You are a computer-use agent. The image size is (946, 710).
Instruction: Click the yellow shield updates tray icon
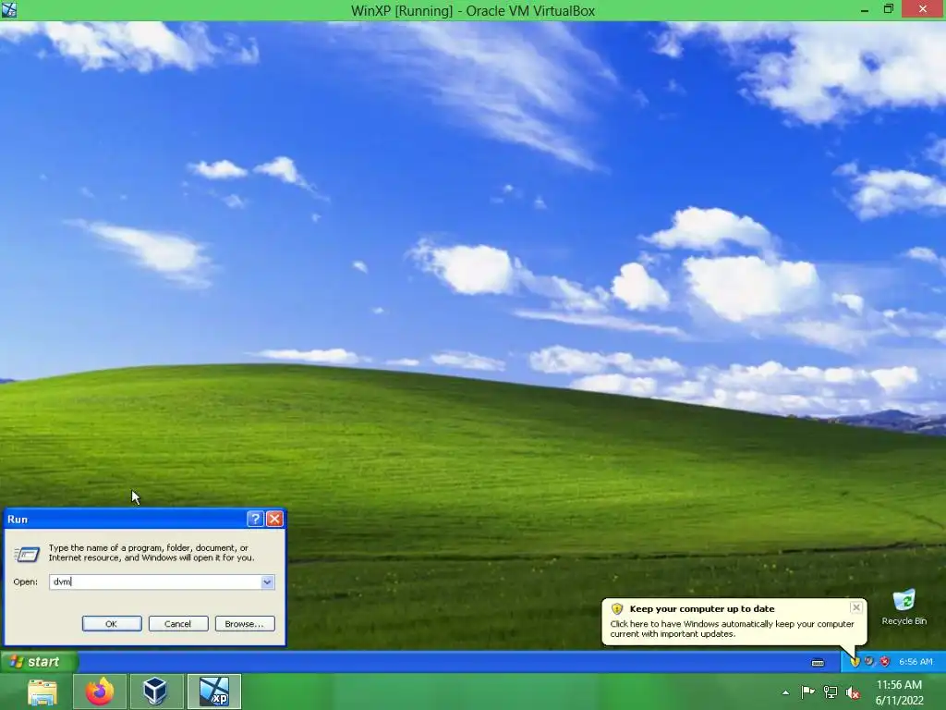point(855,662)
